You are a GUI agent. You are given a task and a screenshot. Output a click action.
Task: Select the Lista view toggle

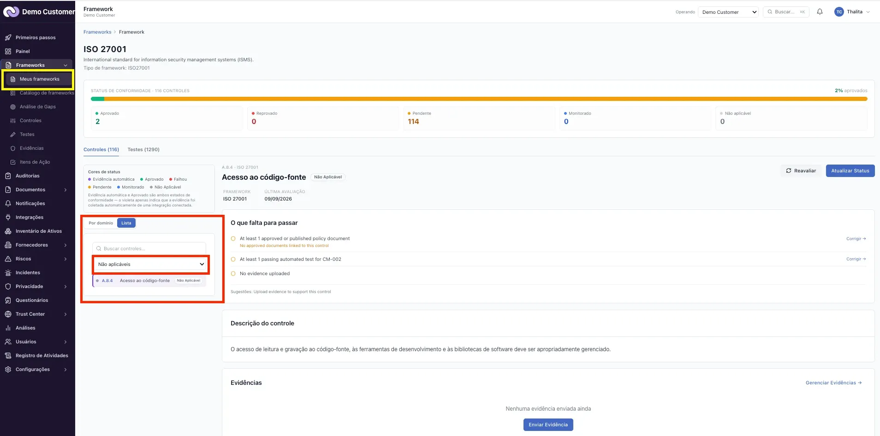(x=126, y=223)
